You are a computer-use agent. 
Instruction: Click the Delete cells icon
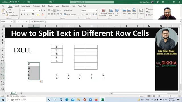click(x=129, y=10)
